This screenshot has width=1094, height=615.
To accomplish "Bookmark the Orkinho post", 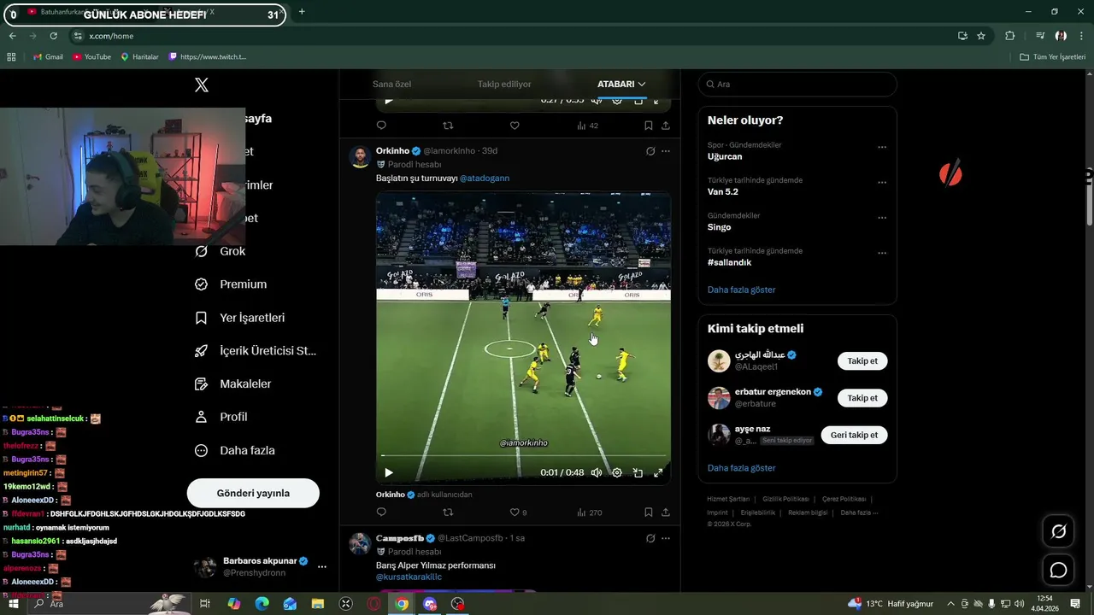I will click(x=649, y=512).
